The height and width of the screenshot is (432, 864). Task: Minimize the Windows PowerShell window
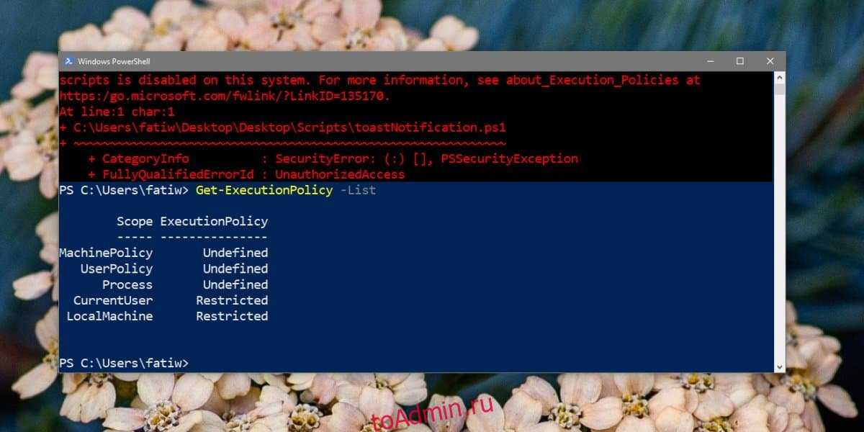tap(710, 61)
